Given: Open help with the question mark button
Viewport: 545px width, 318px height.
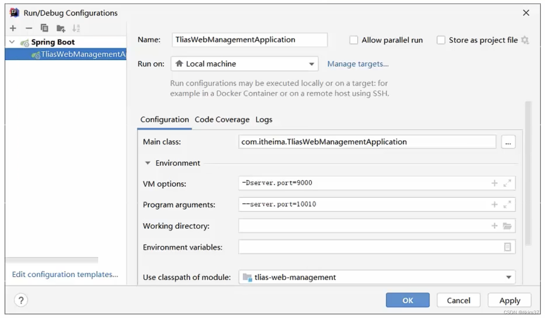Looking at the screenshot, I should pyautogui.click(x=21, y=300).
